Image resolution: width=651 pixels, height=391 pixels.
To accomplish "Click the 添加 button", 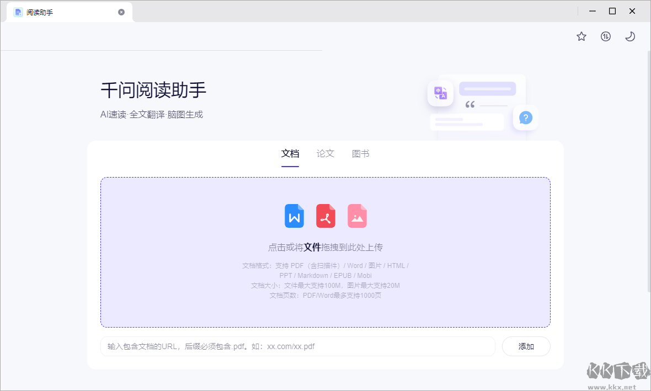I will tap(526, 346).
